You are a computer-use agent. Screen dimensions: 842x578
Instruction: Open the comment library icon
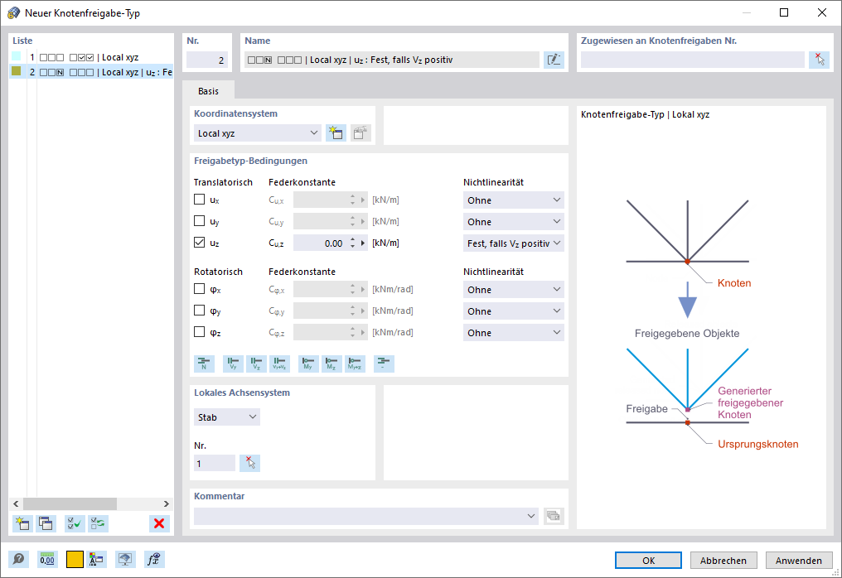coord(554,516)
